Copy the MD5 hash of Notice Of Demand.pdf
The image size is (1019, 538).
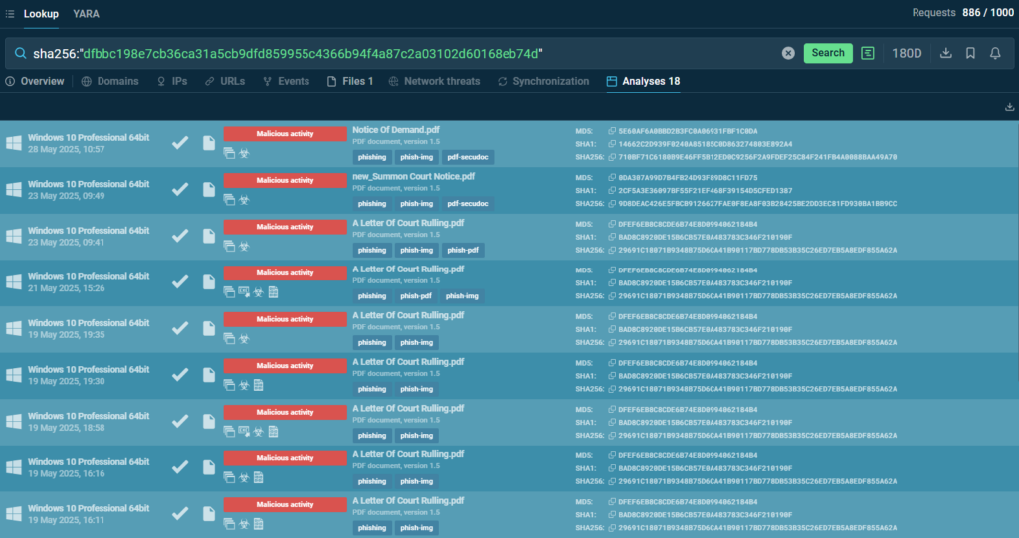(x=611, y=131)
